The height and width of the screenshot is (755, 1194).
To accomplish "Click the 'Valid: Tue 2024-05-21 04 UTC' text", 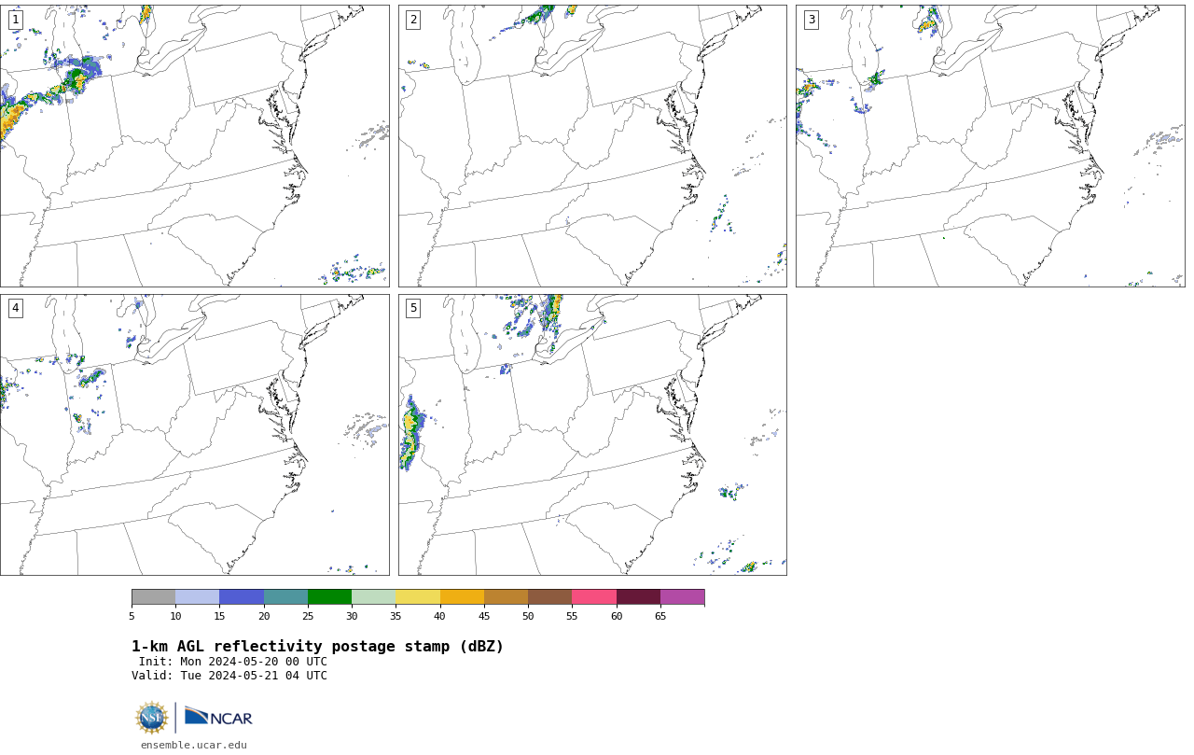I will click(229, 676).
